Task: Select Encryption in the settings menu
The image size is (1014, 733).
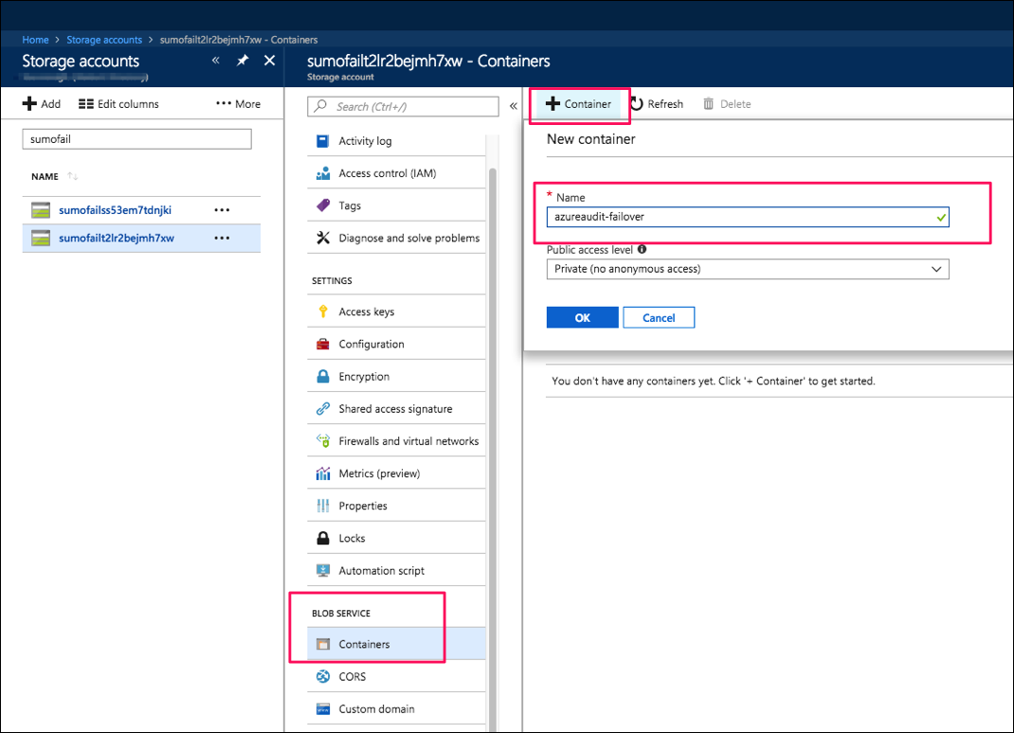Action: 363,376
